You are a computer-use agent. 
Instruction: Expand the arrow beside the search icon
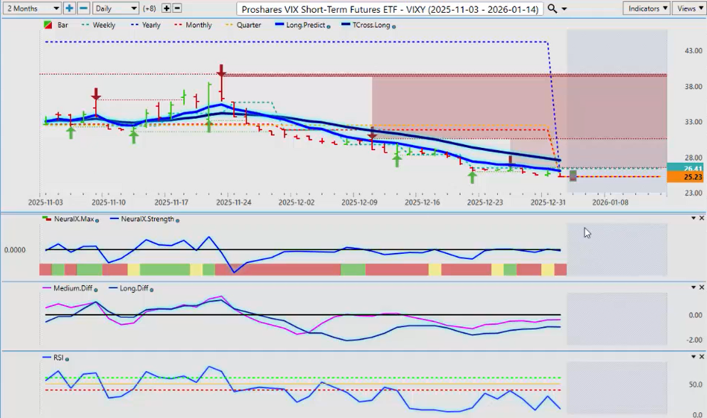(564, 9)
